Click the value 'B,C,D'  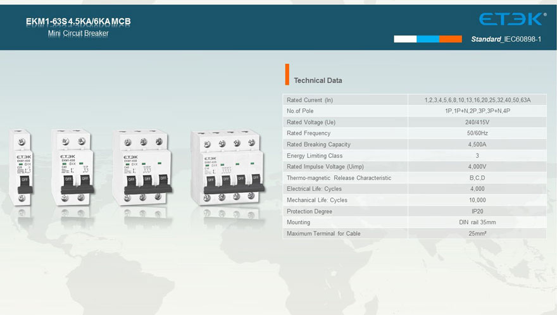pos(477,178)
